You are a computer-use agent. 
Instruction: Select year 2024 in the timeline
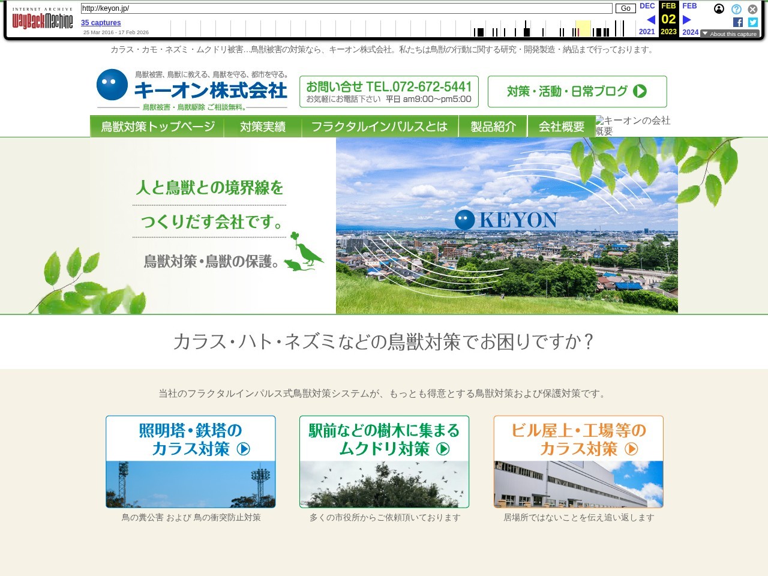point(691,32)
